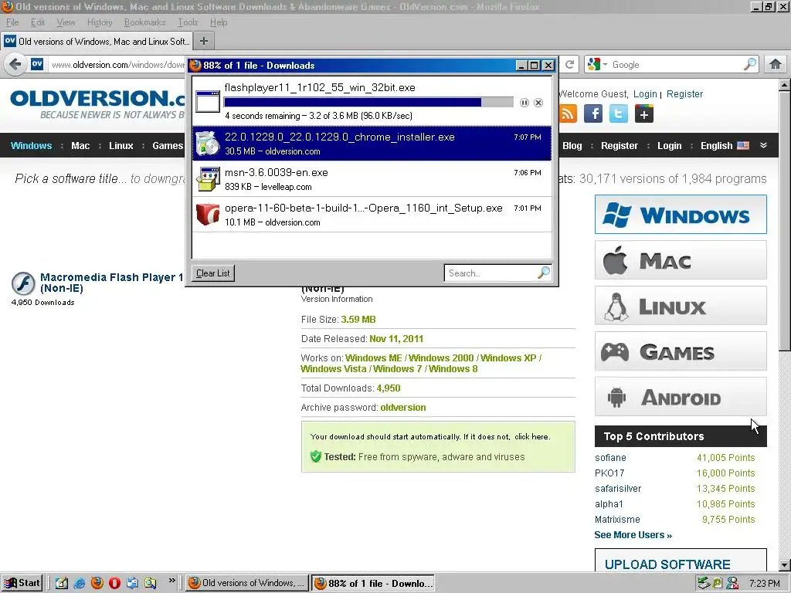Open the Tools menu
The width and height of the screenshot is (791, 593).
click(x=188, y=22)
